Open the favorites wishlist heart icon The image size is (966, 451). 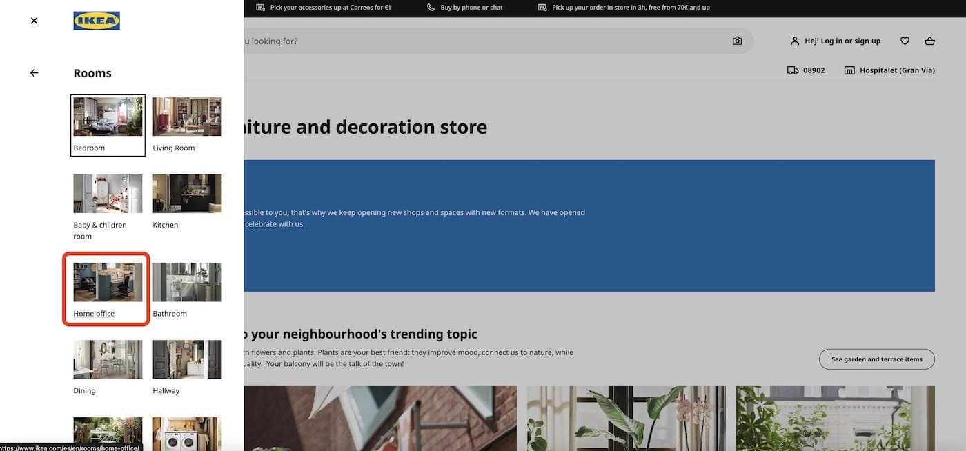pos(904,39)
